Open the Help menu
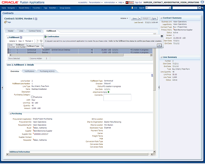 [x=121, y=3]
